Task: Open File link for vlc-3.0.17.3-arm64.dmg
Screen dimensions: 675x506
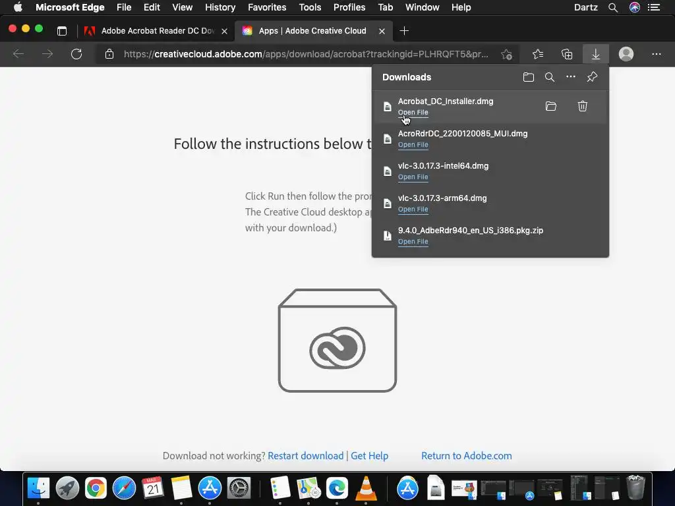Action: 413,209
